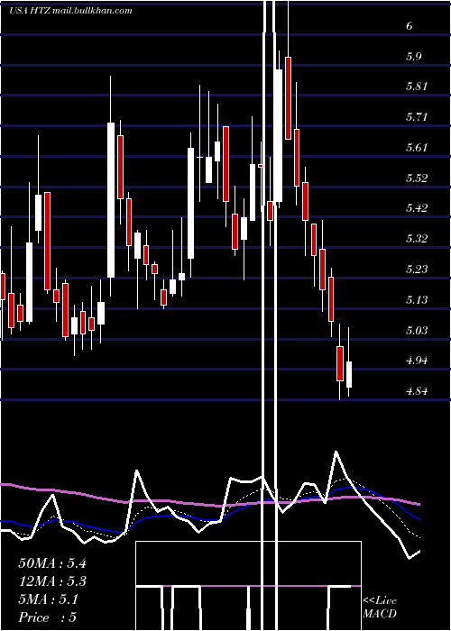
Task: Click the price axis label 5.13
Action: [x=416, y=300]
